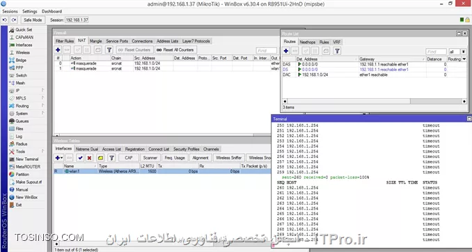Open Files from the sidebar
The image size is (472, 252).
coord(19,129)
